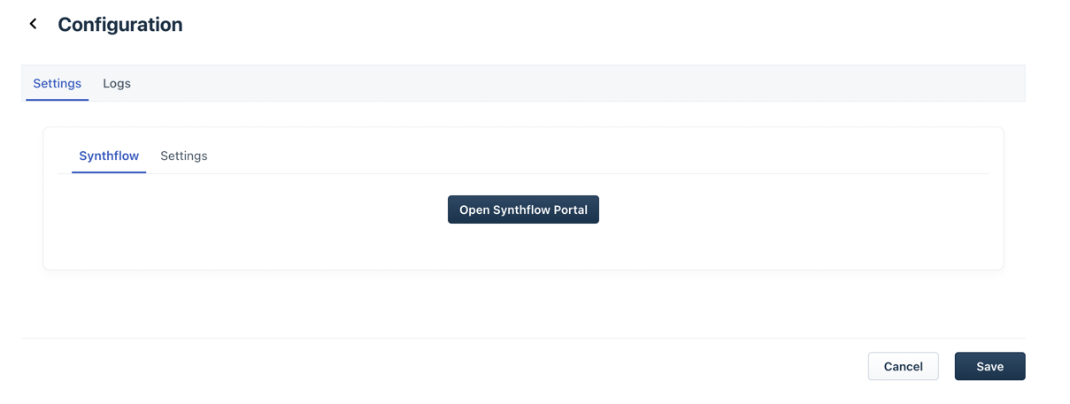Open the Logs tab
The height and width of the screenshot is (404, 1070).
click(117, 83)
